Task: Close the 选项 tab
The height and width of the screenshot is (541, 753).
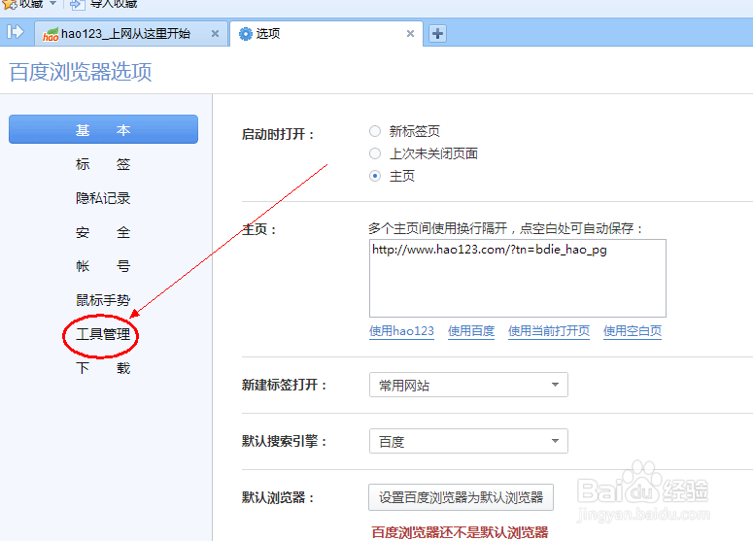Action: pyautogui.click(x=410, y=34)
